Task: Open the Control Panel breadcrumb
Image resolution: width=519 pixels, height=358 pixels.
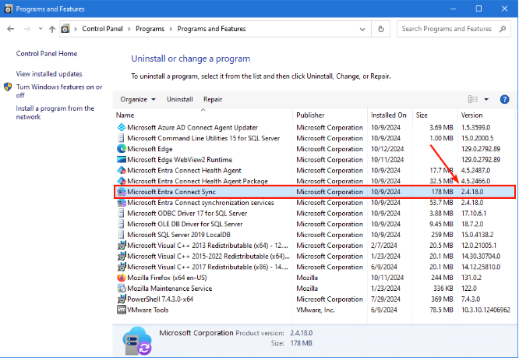Action: [102, 29]
